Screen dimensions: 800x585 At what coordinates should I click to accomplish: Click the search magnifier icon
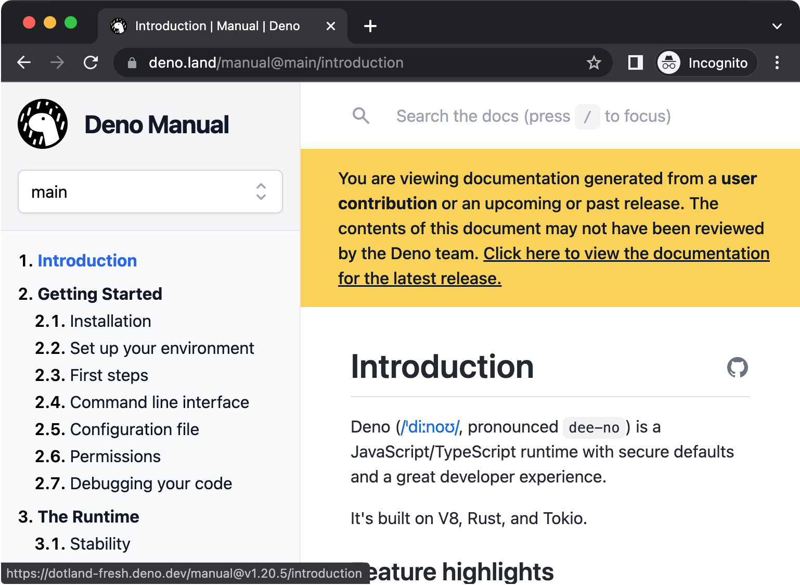click(361, 116)
